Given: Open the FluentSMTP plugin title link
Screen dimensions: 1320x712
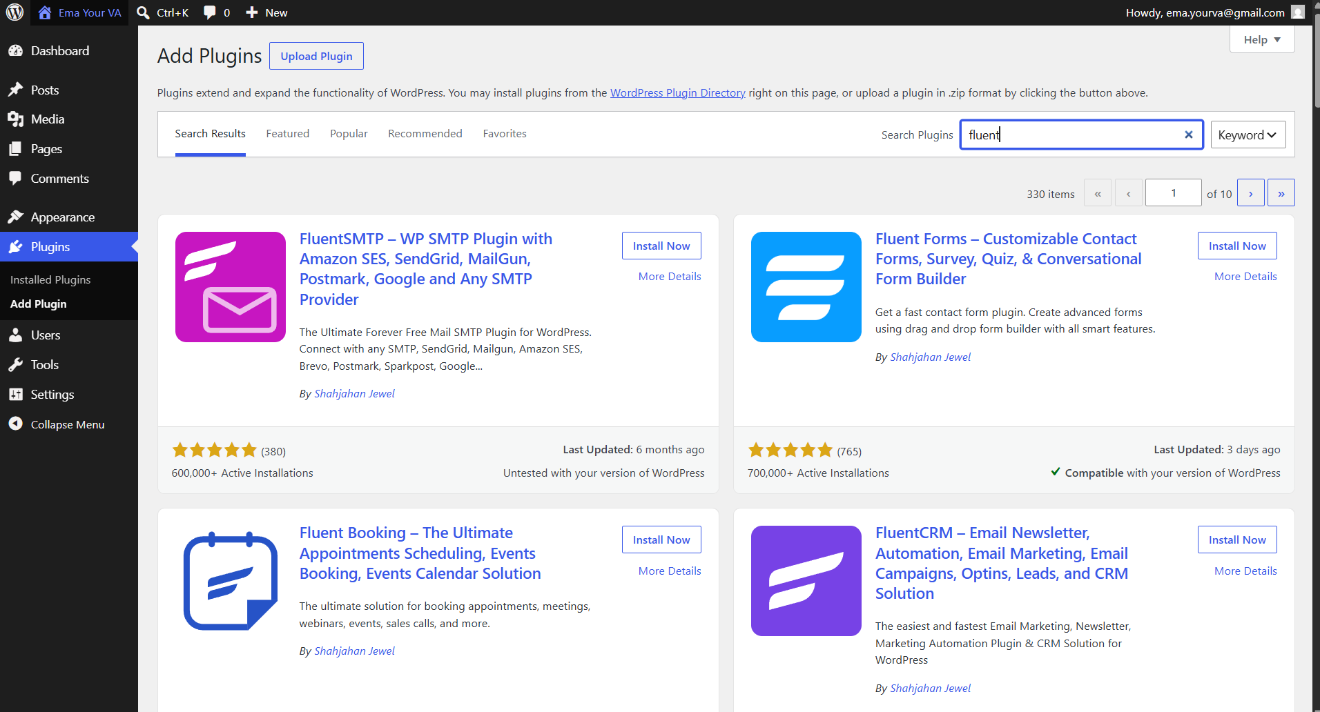Looking at the screenshot, I should point(426,269).
